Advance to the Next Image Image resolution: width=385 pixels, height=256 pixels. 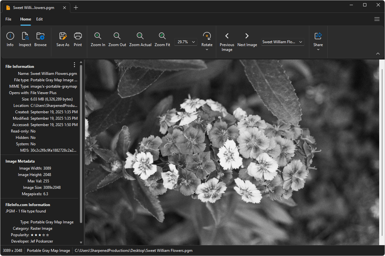[x=247, y=36]
